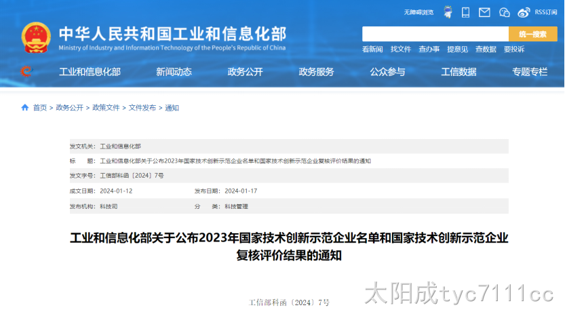The width and height of the screenshot is (565, 314).
Task: Go to 政务公开 in breadcrumb
Action: [x=70, y=108]
